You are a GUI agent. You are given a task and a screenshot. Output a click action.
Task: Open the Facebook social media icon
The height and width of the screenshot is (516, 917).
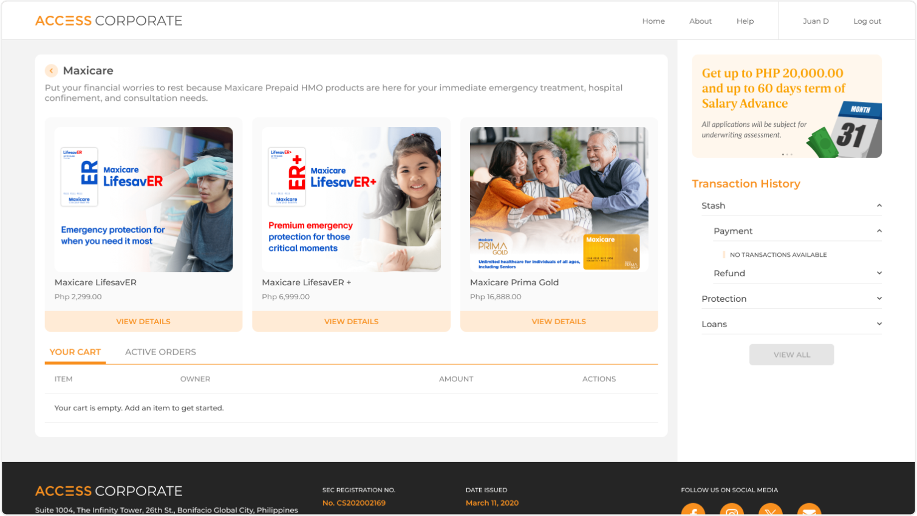(x=693, y=510)
